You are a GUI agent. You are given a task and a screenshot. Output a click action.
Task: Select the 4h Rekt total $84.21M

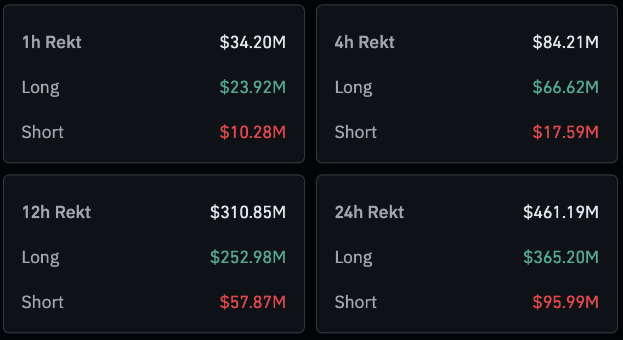point(565,42)
